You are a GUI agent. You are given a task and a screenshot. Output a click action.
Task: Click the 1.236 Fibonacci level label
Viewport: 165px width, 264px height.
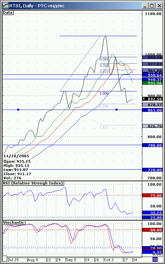tap(104, 106)
